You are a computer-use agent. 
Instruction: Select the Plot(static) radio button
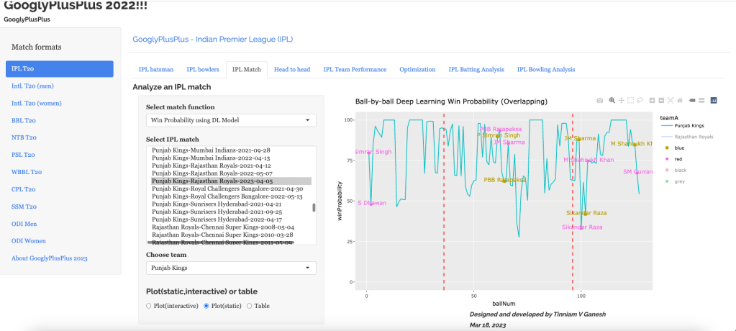[206, 306]
